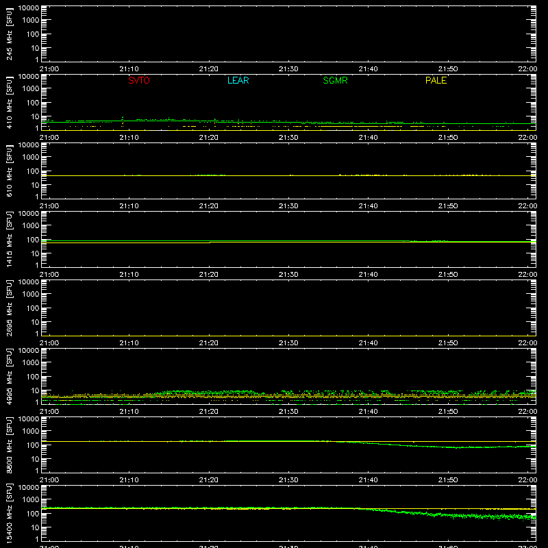Click 21:40 label under the 610 MHz panel
Screen dimensions: 548x548
point(368,206)
